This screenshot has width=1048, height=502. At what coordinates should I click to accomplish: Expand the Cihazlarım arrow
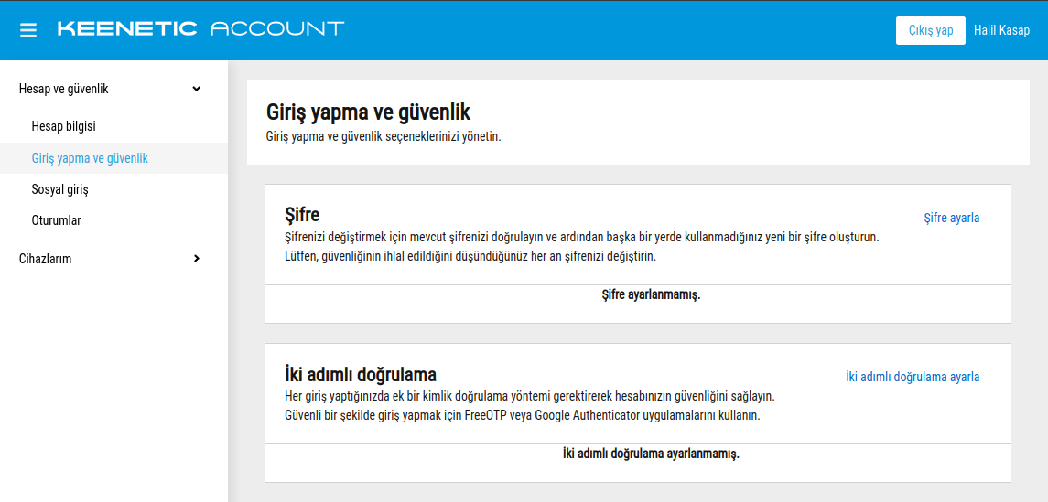196,259
